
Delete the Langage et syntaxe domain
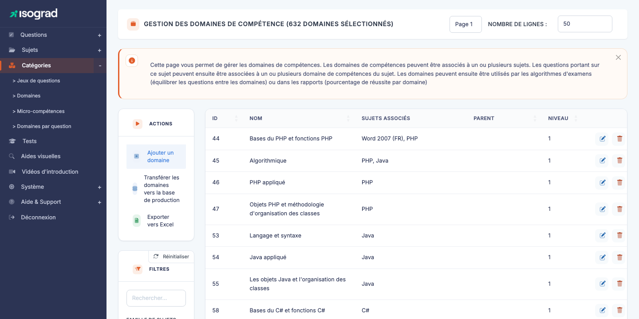(x=619, y=235)
